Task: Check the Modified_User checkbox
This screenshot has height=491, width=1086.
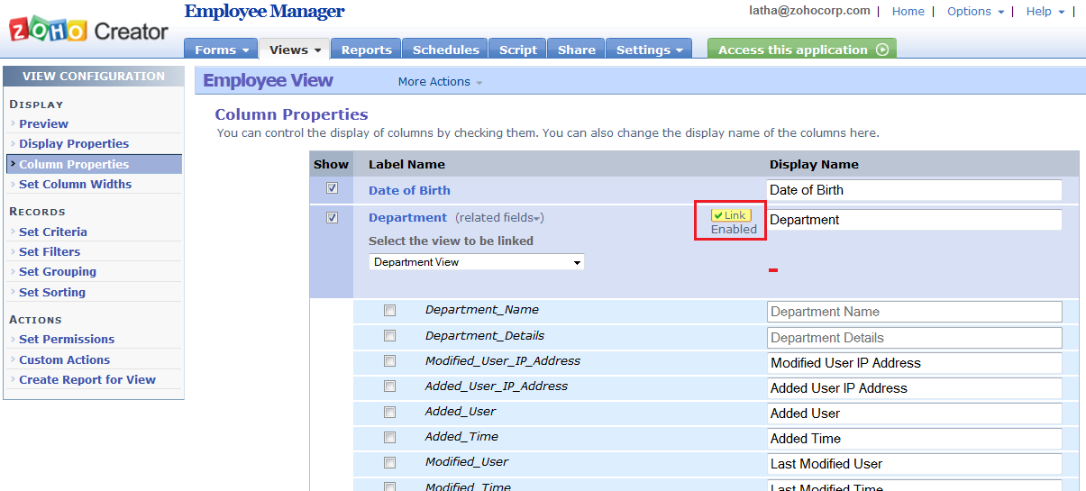Action: [389, 462]
